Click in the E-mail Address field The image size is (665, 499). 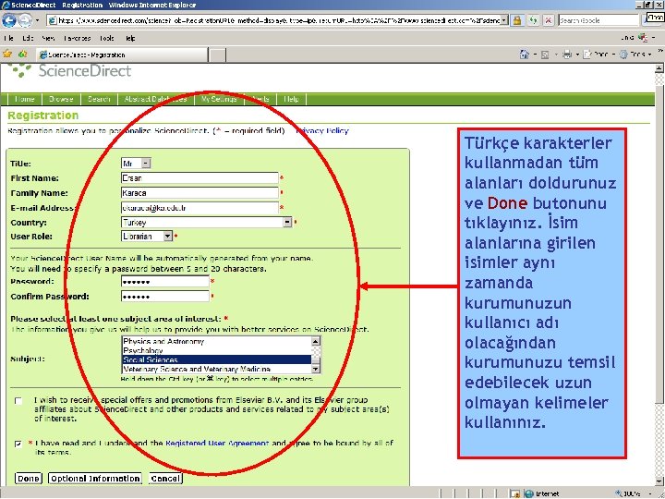point(199,208)
